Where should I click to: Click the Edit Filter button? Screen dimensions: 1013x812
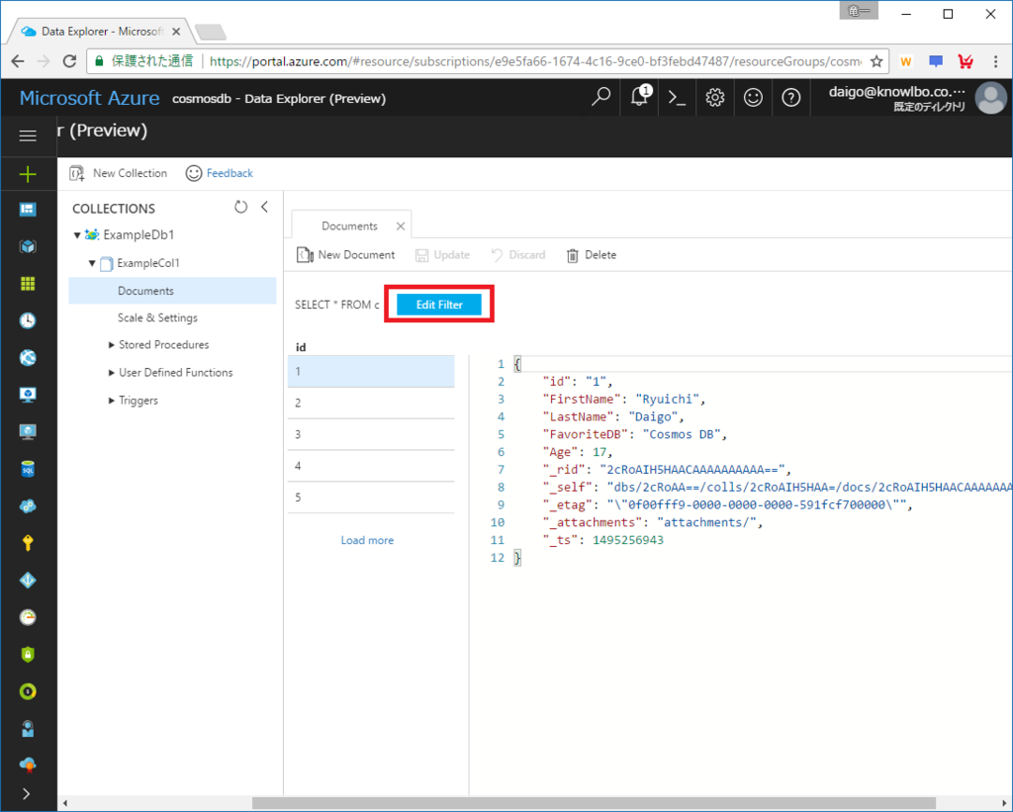439,305
